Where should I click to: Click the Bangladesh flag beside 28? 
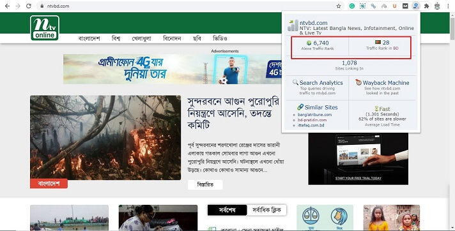click(x=378, y=42)
